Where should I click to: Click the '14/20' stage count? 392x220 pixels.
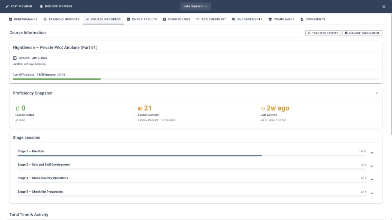click(363, 152)
